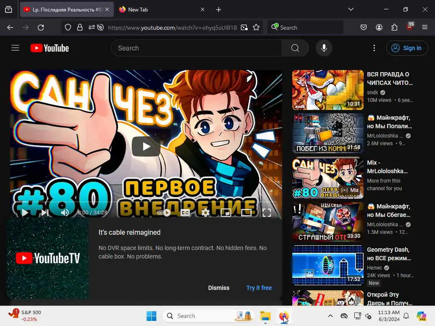435x326 pixels.
Task: Click the taskbar Search box
Action: [x=209, y=316]
